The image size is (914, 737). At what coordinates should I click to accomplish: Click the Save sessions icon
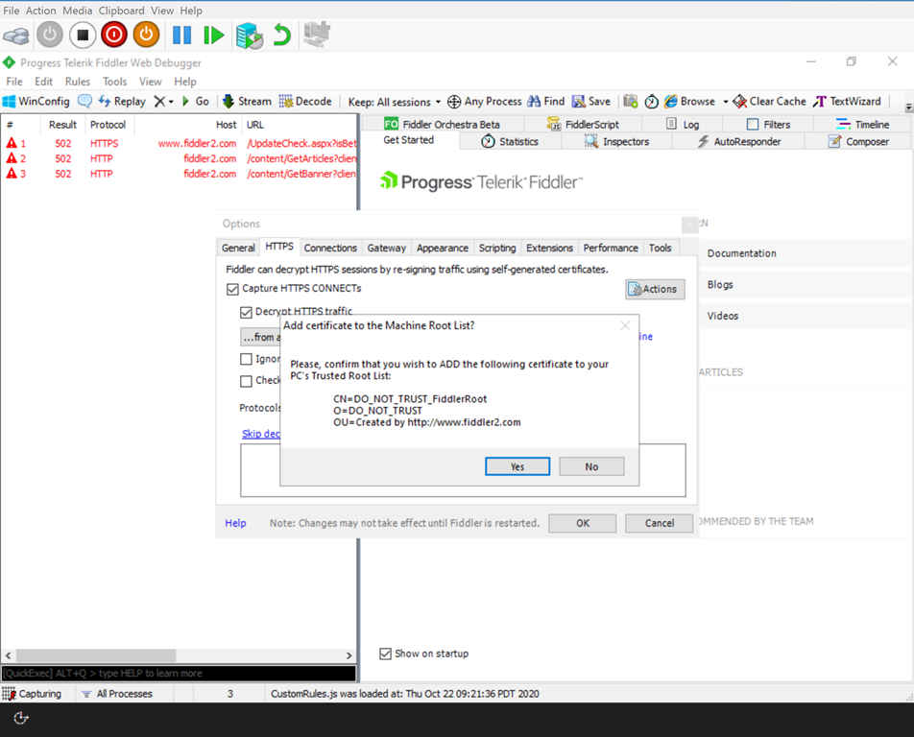591,101
